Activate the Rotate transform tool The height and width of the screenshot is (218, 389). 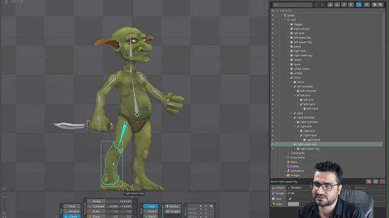click(x=96, y=202)
